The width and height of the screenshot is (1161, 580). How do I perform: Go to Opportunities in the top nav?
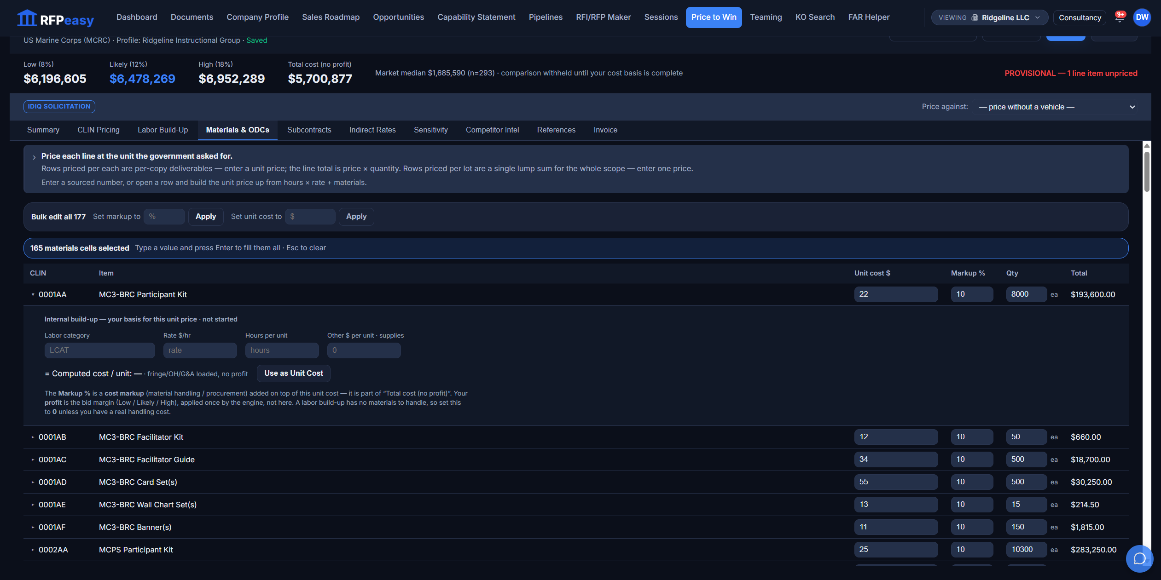click(399, 17)
